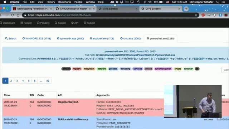Select the WINWORD.EXE (1748) tab
This screenshot has width=229, height=129.
(36, 38)
